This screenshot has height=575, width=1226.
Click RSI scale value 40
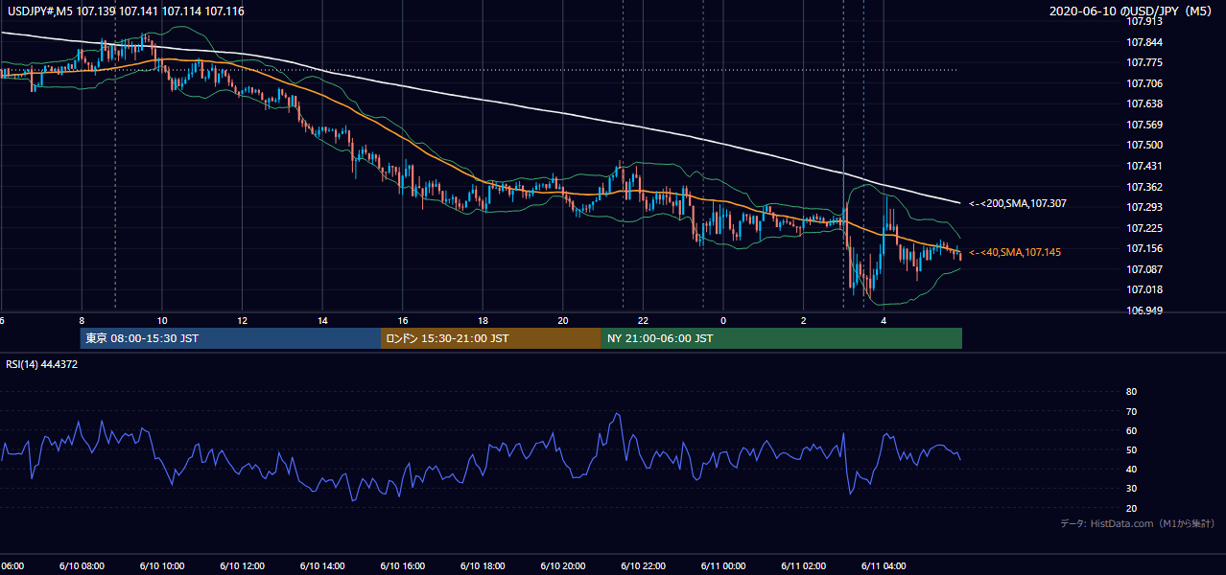1131,469
